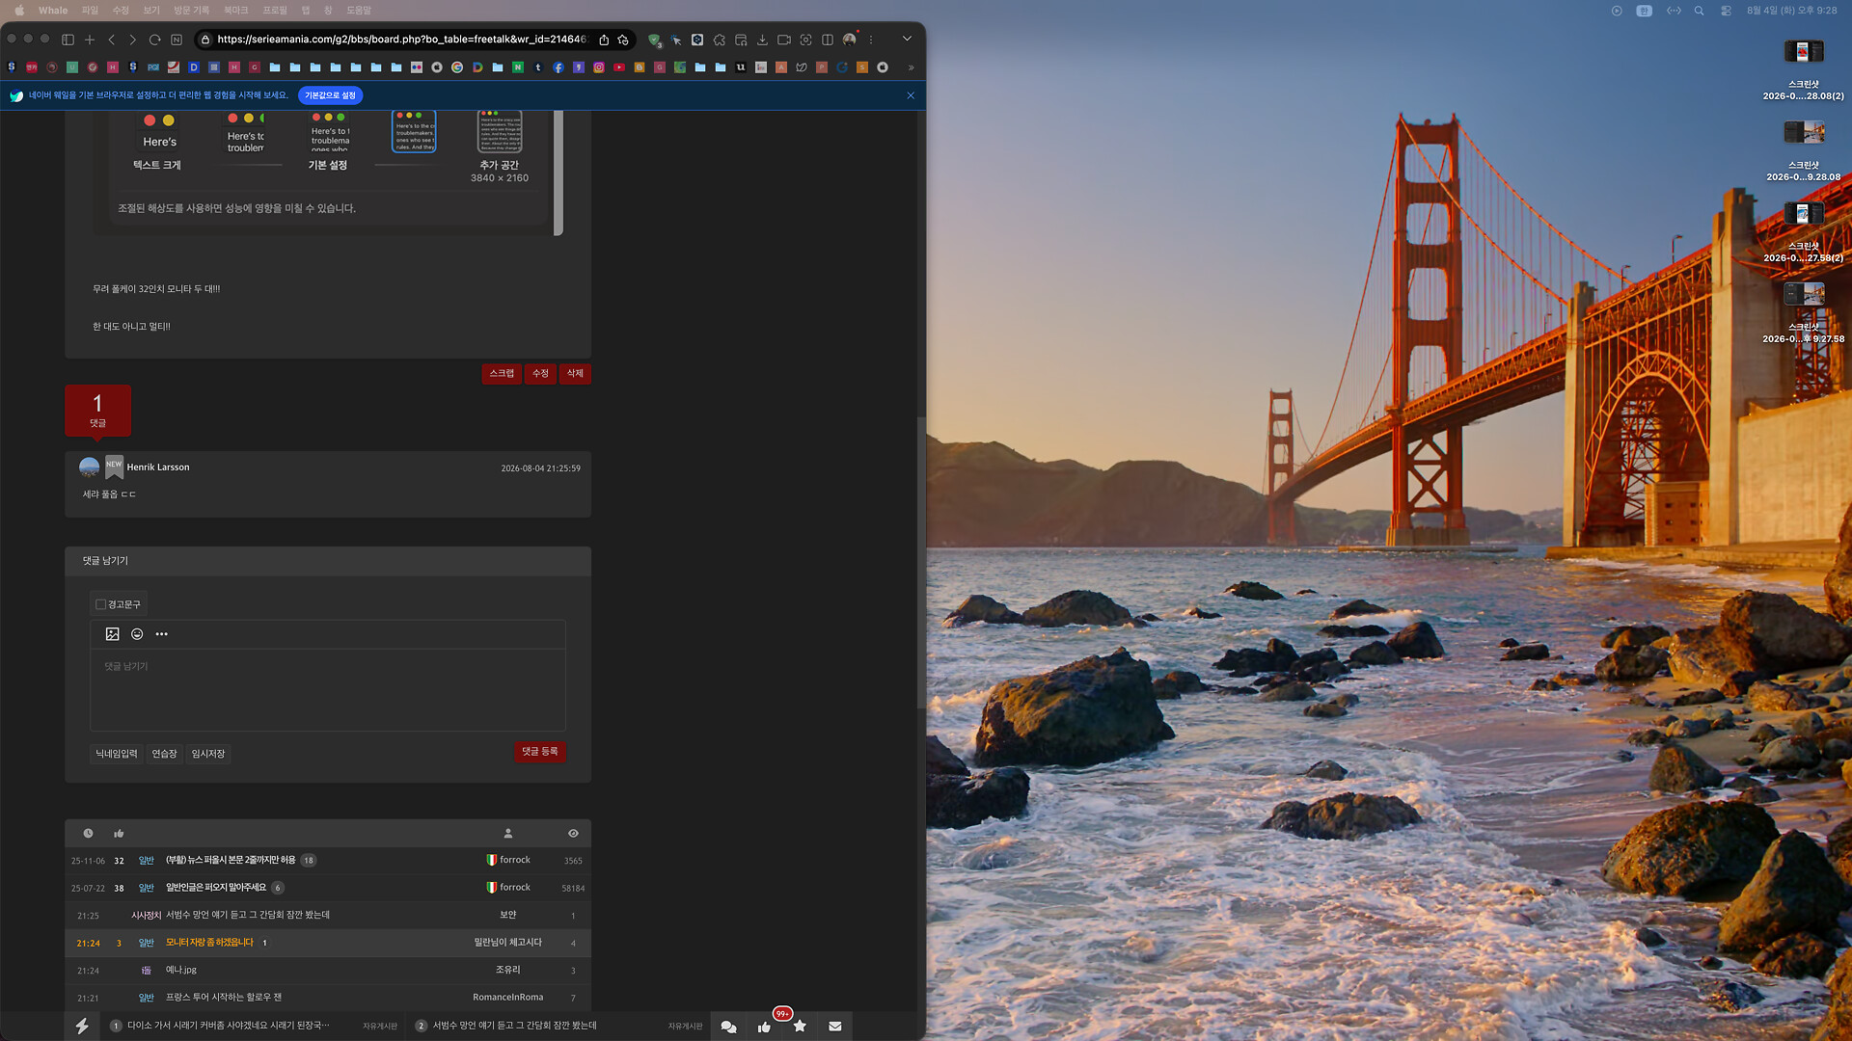Dismiss the default browser banner
Image resolution: width=1852 pixels, height=1041 pixels.
tap(911, 95)
